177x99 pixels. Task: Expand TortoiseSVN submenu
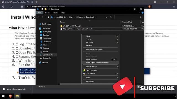pyautogui.click(x=100, y=73)
